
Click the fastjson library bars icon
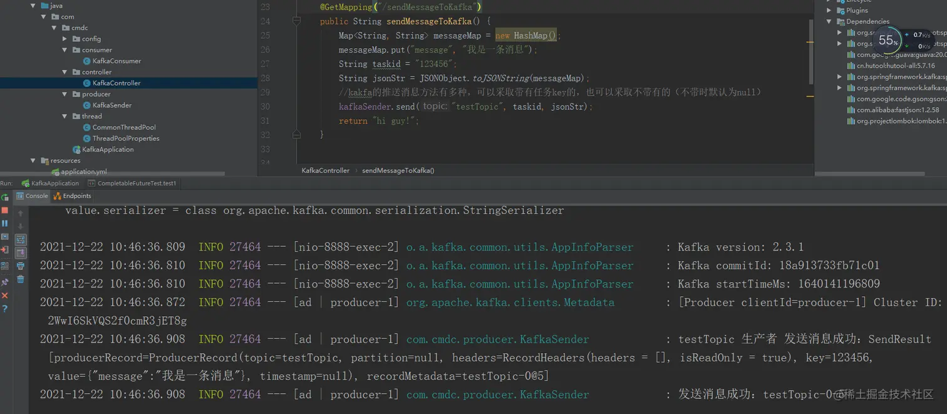coord(851,110)
